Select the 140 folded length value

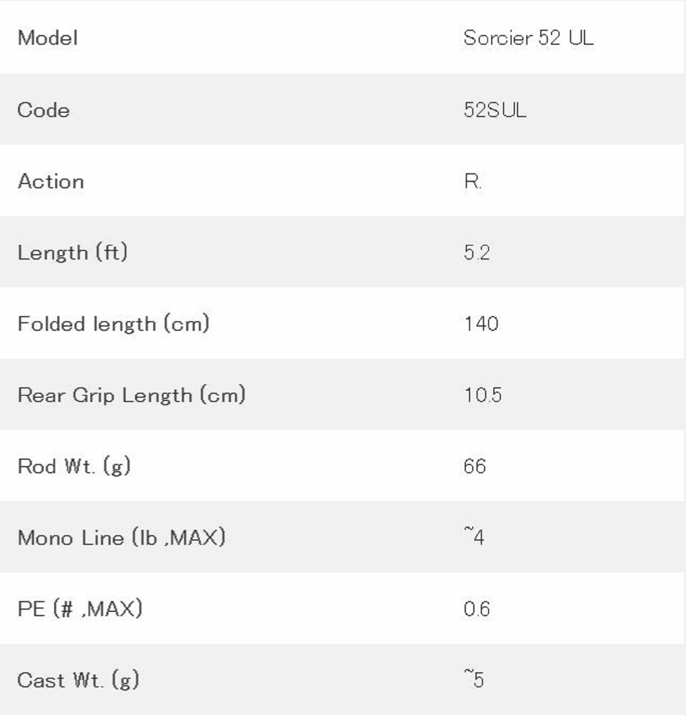pyautogui.click(x=481, y=324)
